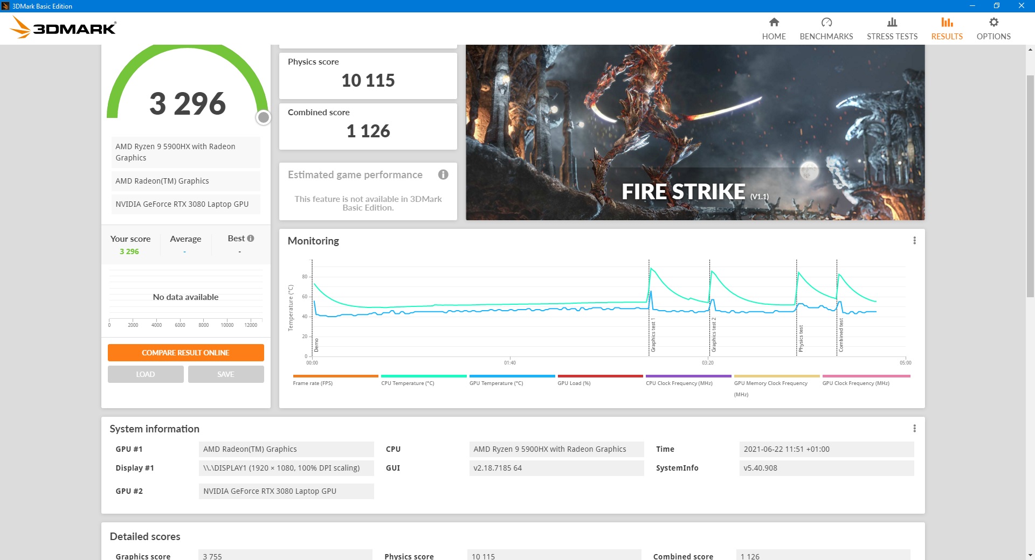Click the Combined score value 1 126
This screenshot has height=560, width=1035.
click(x=368, y=131)
